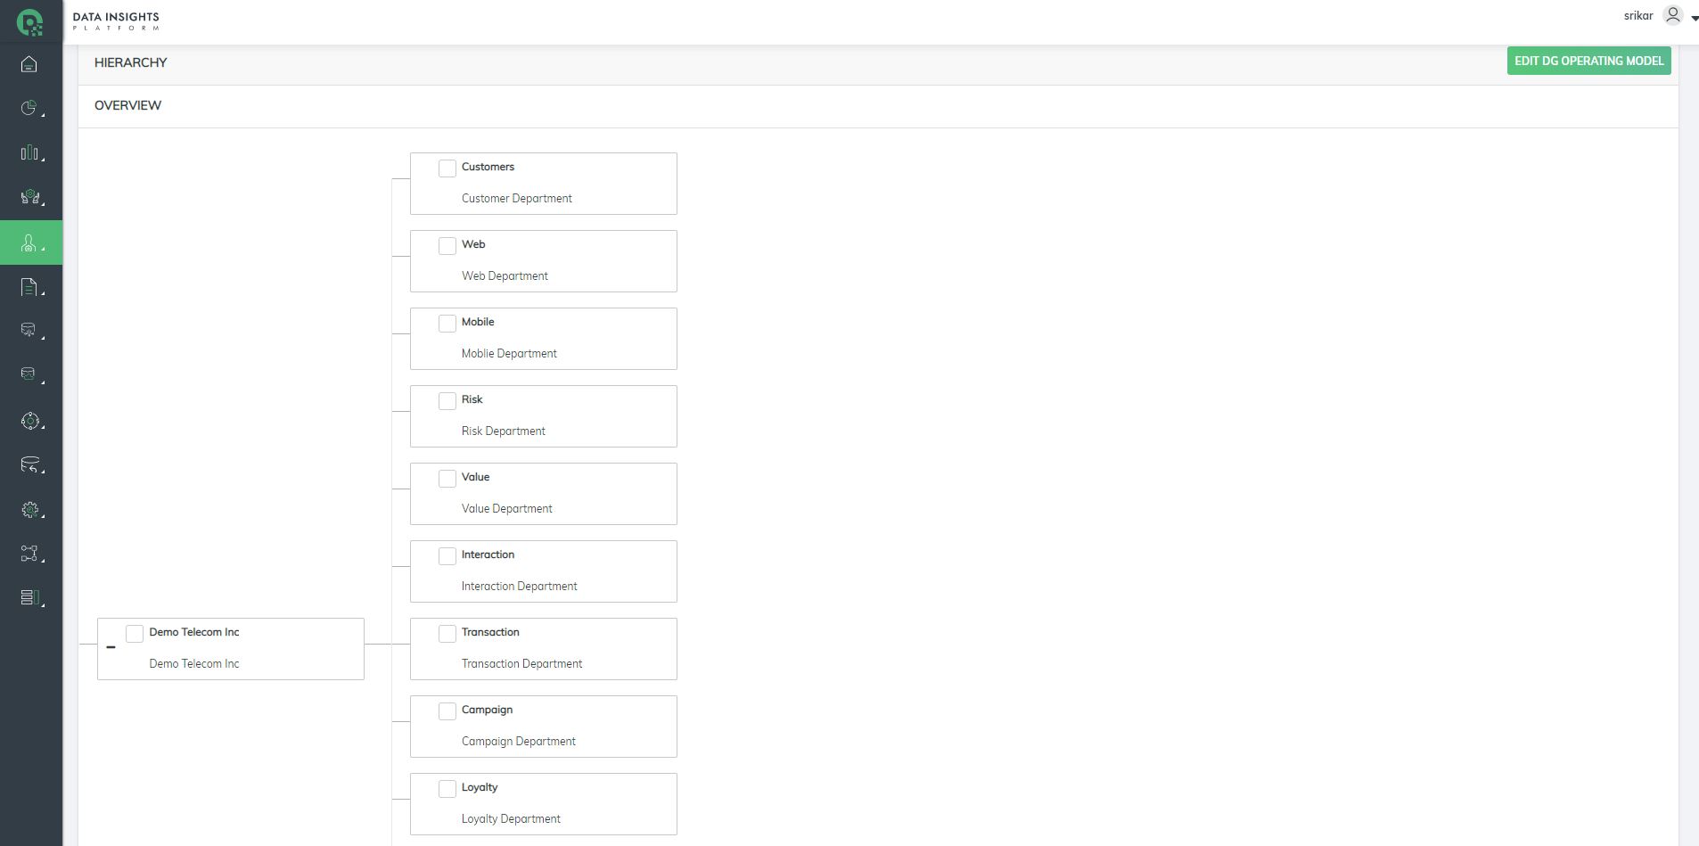
Task: Click the 'Campaign Department' text
Action: (519, 742)
